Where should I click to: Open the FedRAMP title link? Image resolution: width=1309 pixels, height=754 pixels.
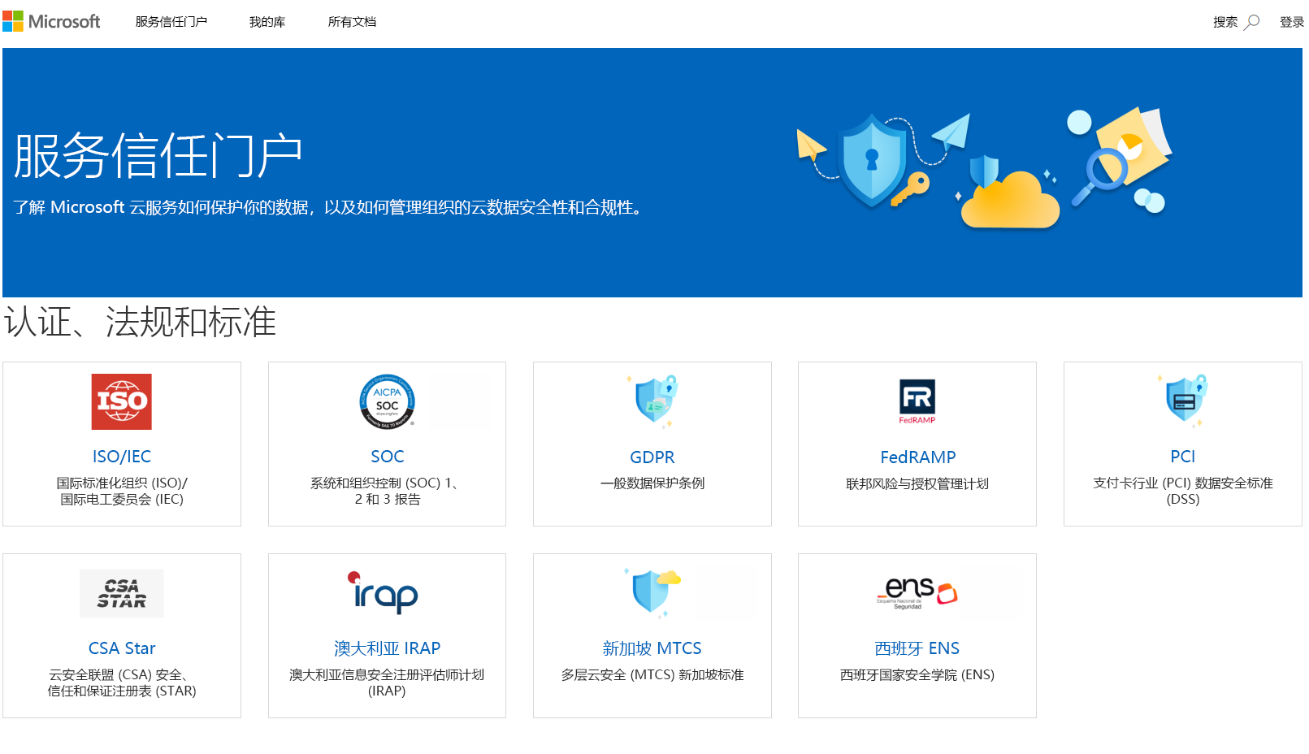point(917,457)
